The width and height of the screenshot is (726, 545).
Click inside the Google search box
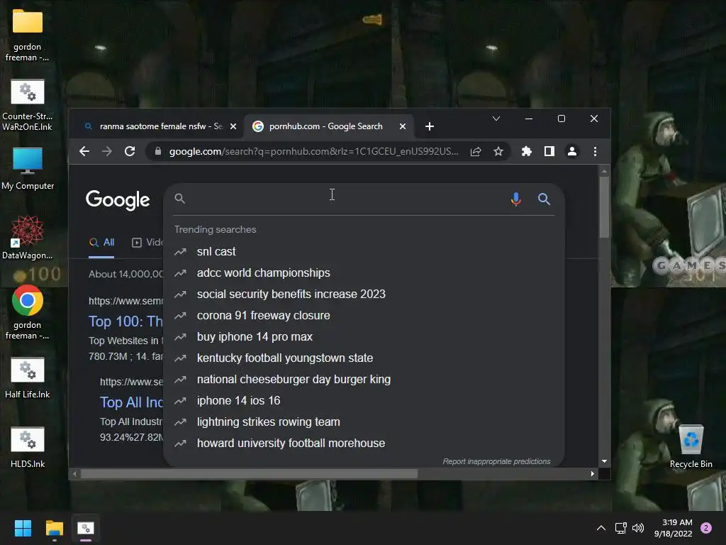[x=342, y=199]
